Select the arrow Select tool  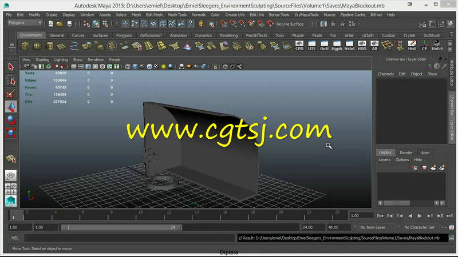11,67
